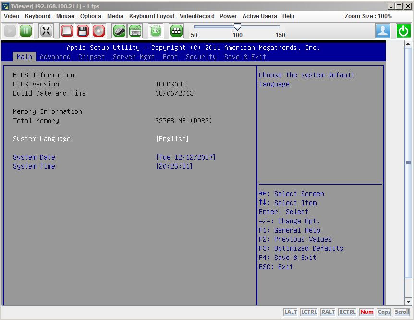
Task: Click the Total Memory value 32768 MB
Action: point(183,121)
